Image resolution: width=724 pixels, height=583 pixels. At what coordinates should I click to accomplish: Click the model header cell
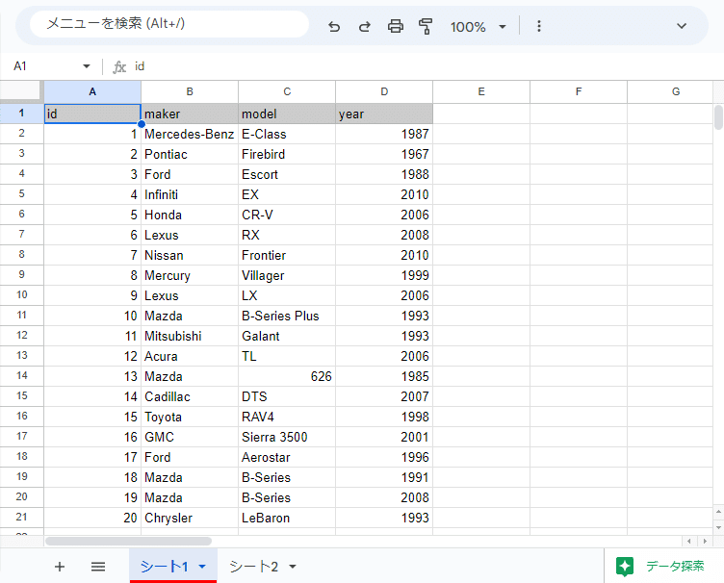tap(287, 114)
